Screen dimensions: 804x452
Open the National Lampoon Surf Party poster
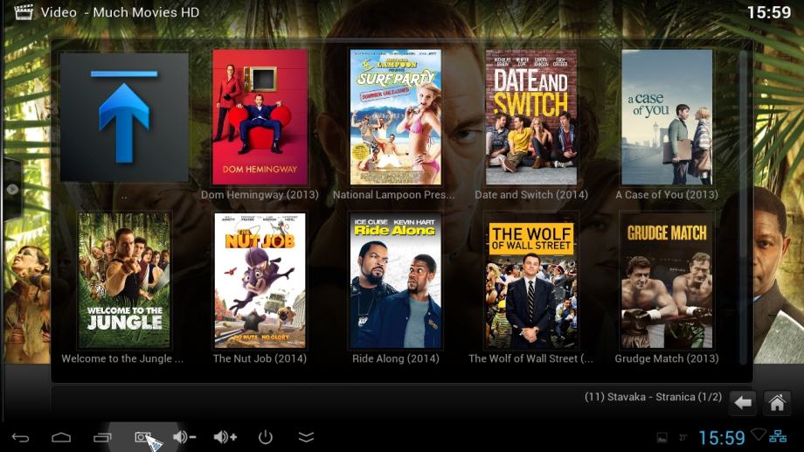click(x=395, y=117)
